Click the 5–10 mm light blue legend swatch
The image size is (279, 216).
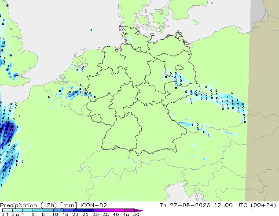point(48,210)
